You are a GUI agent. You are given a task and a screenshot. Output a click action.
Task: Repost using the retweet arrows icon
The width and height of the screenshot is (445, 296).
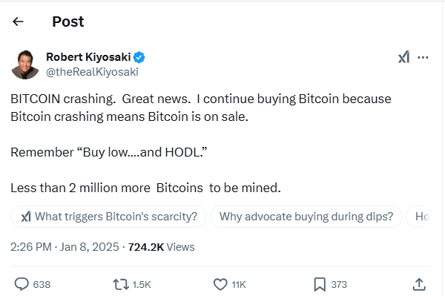[121, 284]
